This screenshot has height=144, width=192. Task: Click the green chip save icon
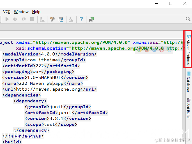92,19
